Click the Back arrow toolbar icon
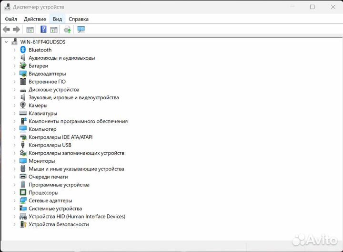The width and height of the screenshot is (343, 252). [x=6, y=30]
